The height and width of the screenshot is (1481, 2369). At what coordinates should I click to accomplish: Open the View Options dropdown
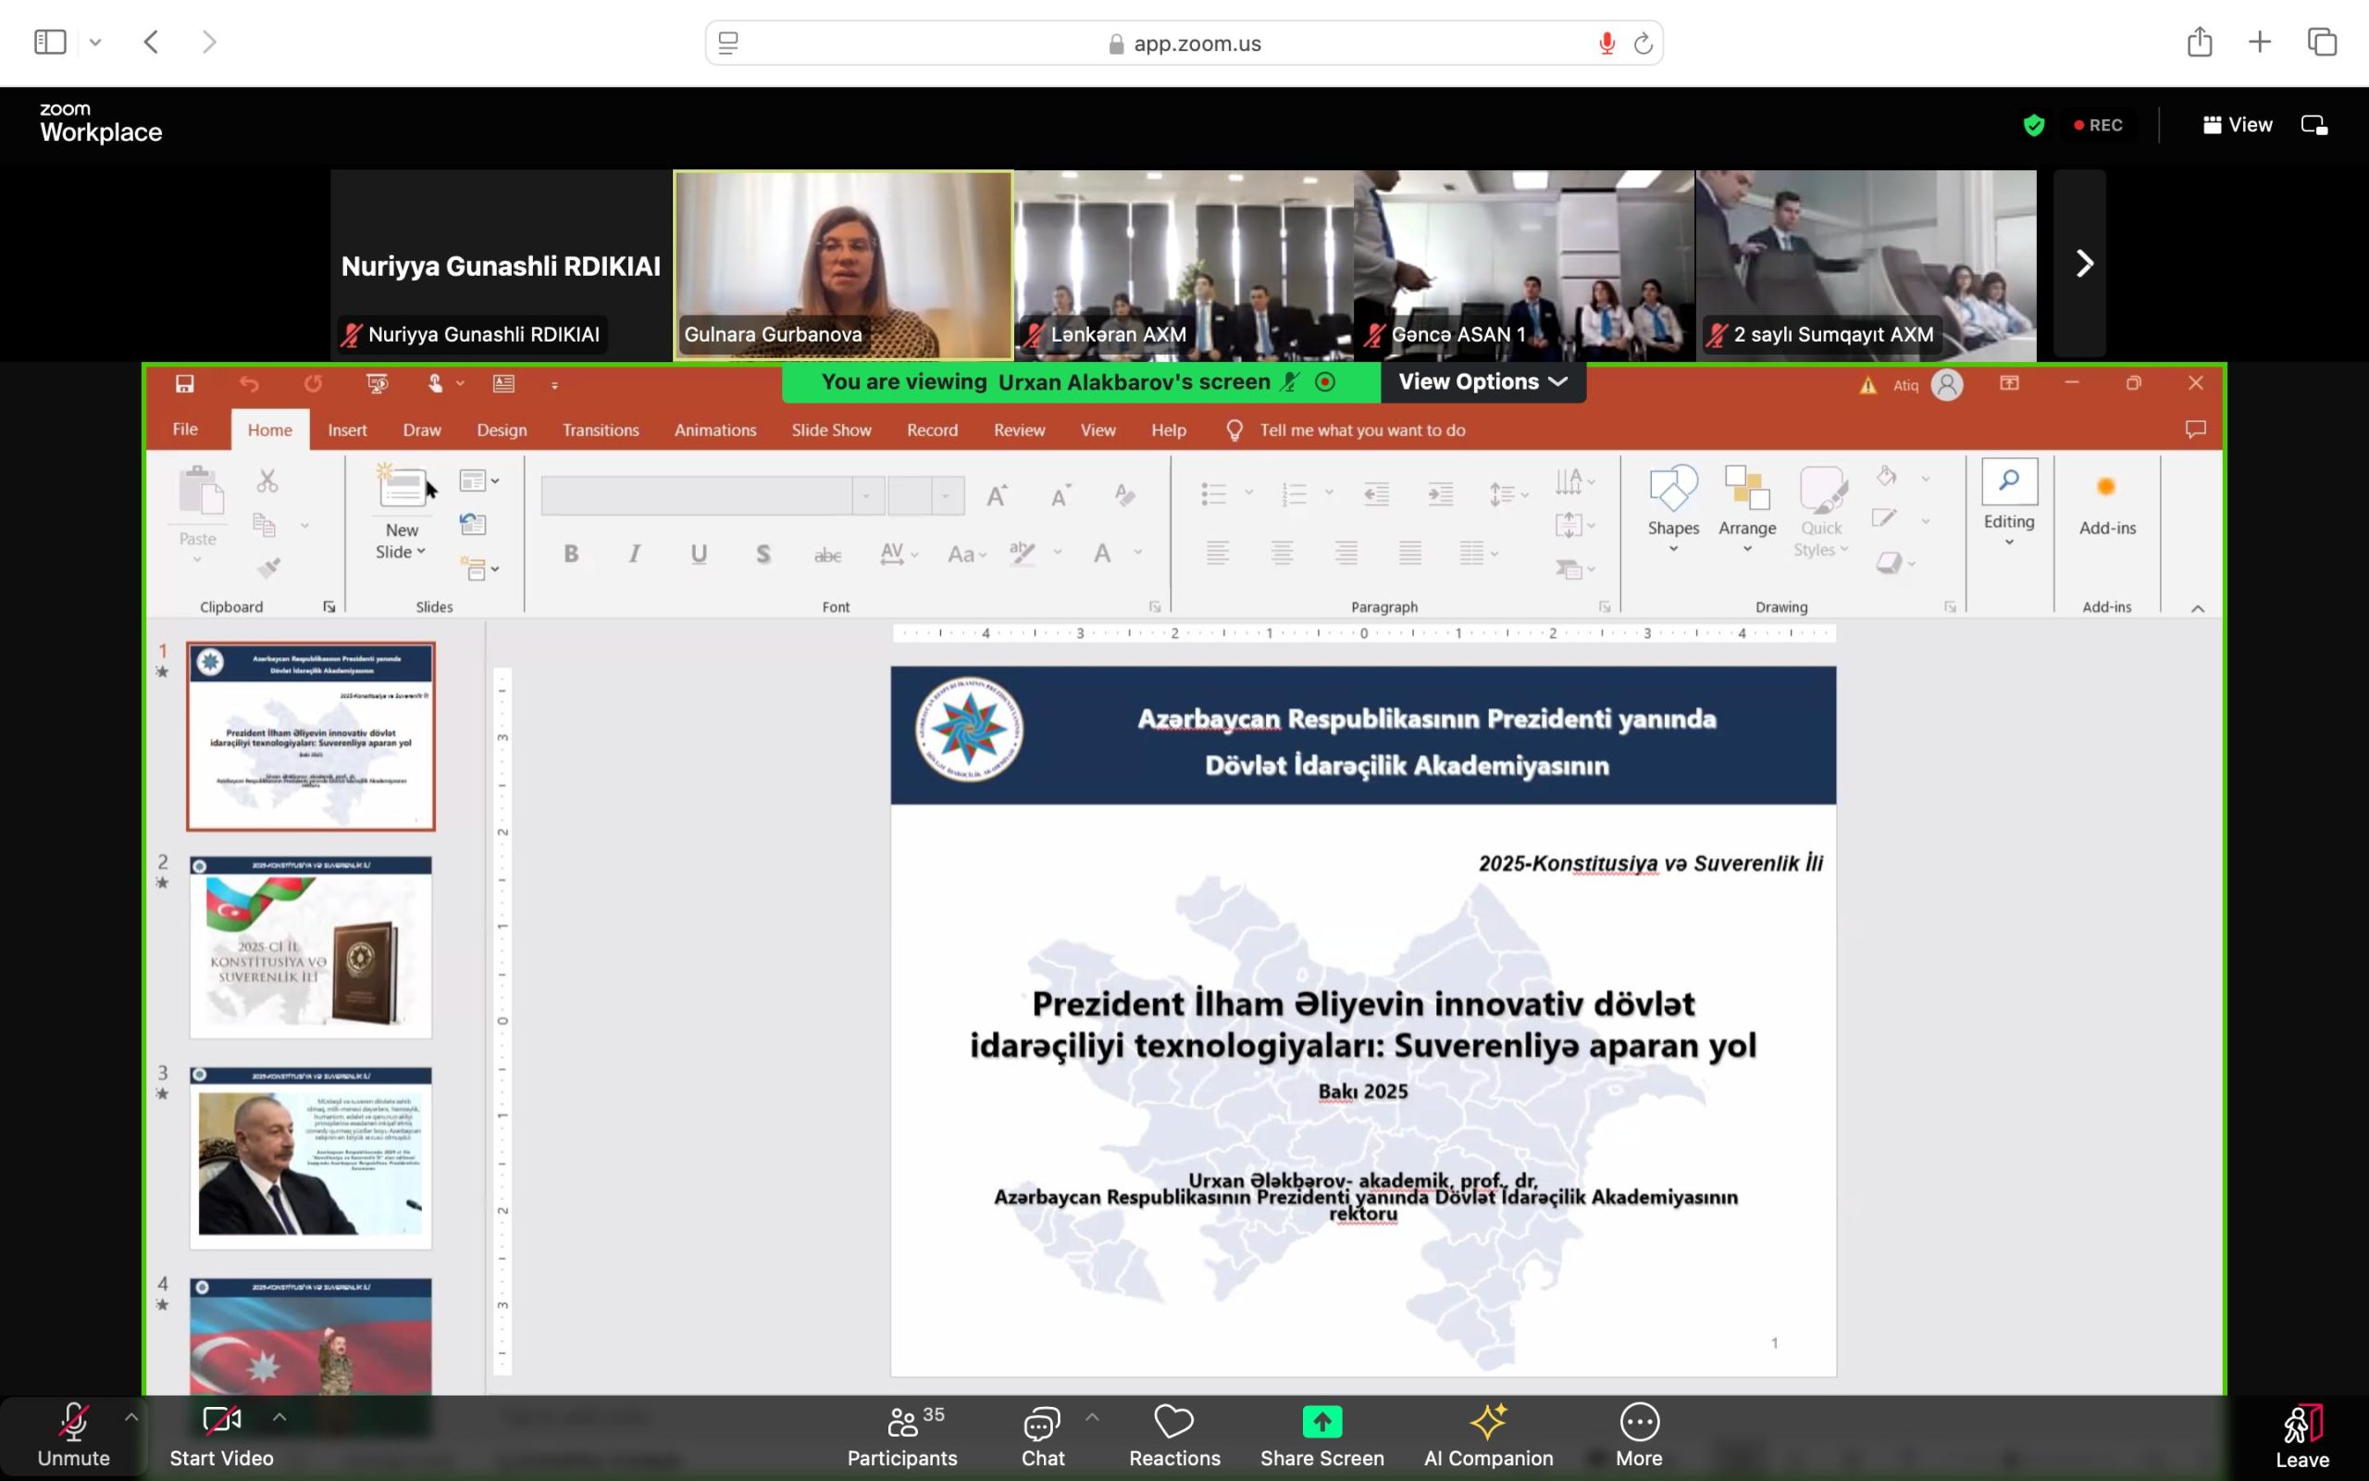tap(1480, 382)
